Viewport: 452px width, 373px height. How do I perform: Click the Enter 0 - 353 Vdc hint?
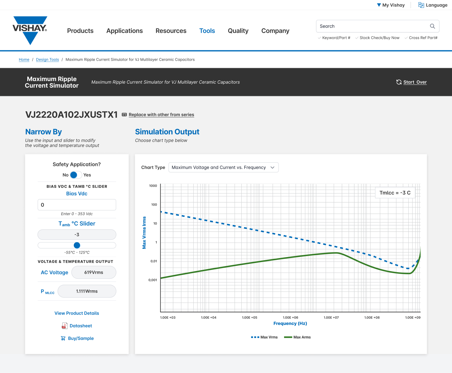(77, 214)
